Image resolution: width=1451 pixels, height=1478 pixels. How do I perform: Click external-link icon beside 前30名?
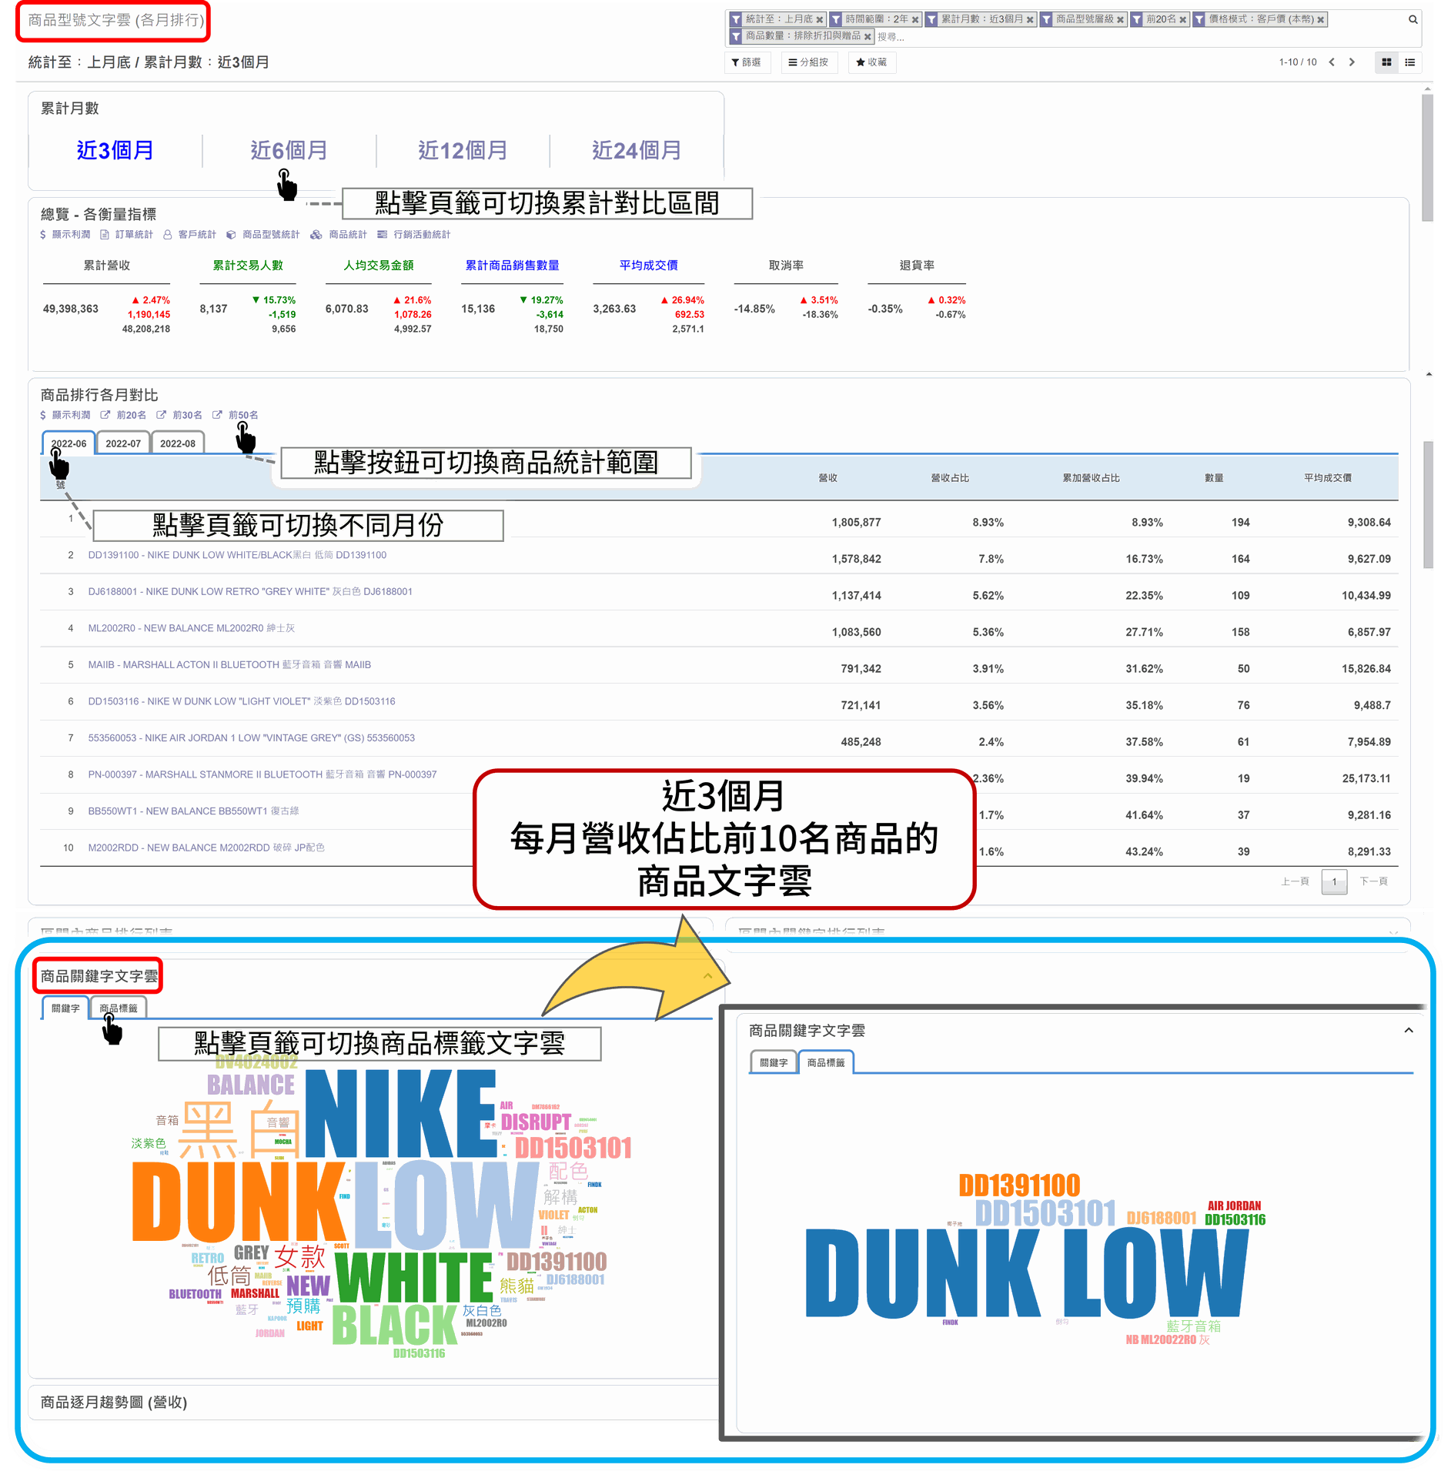coord(161,415)
